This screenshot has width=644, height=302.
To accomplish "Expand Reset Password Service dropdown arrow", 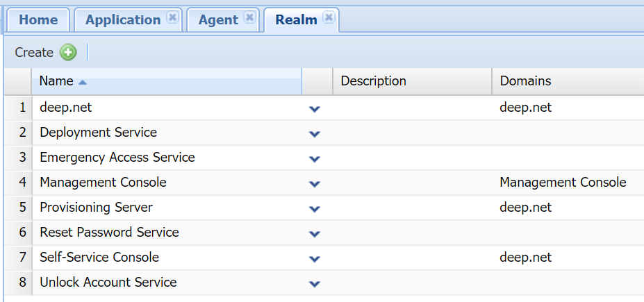I will tap(315, 234).
